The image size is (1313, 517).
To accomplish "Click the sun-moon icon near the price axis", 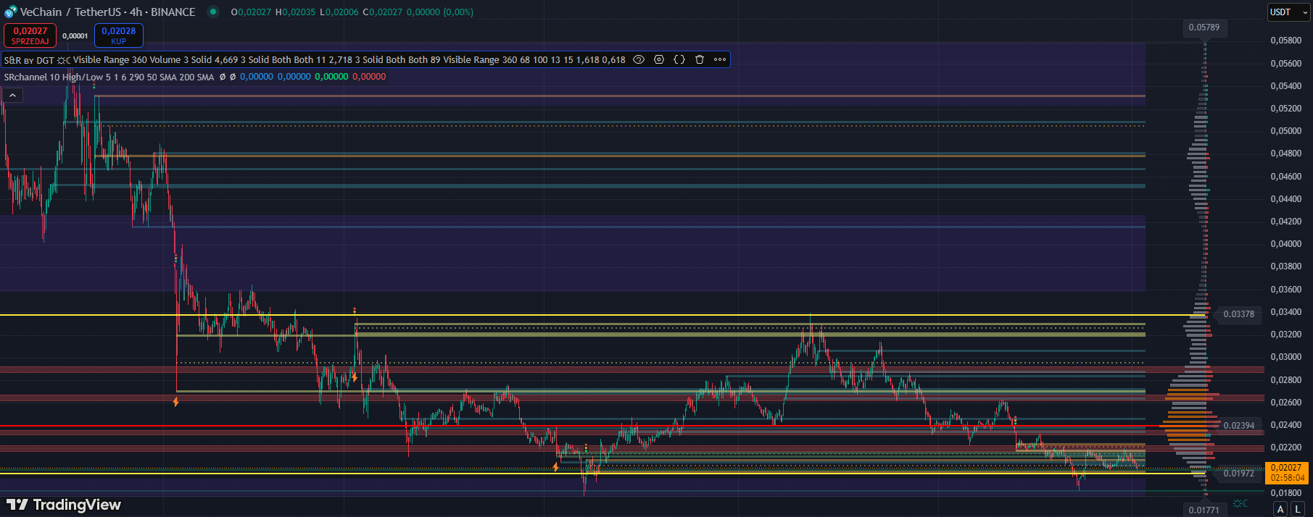I will [x=1240, y=503].
